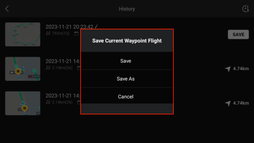
Task: Select the second flight entry dated 2023-11-21 14
Action: 63,61
